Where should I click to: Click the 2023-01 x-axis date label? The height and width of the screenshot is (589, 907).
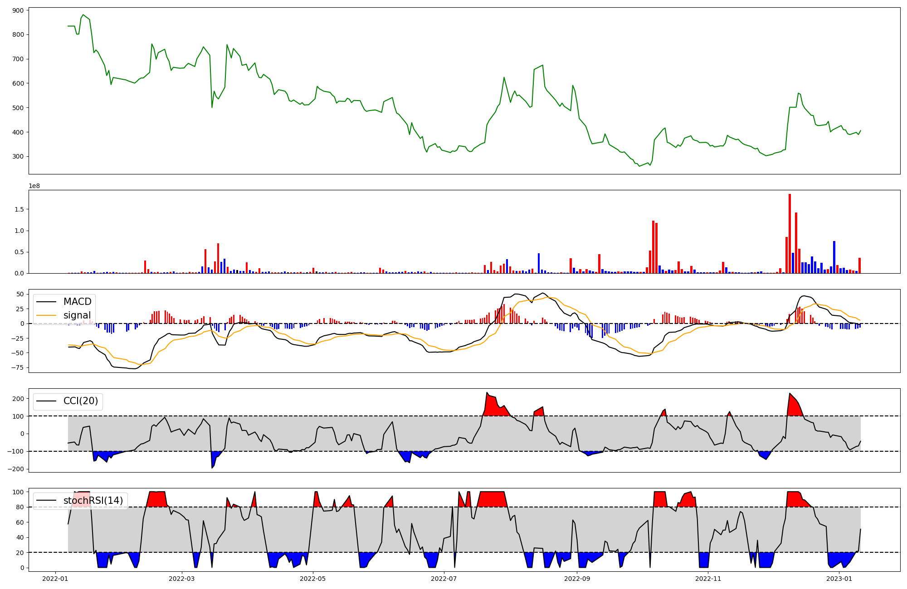(x=839, y=579)
